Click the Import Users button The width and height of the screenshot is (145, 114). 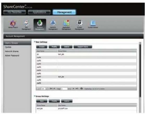83,47
